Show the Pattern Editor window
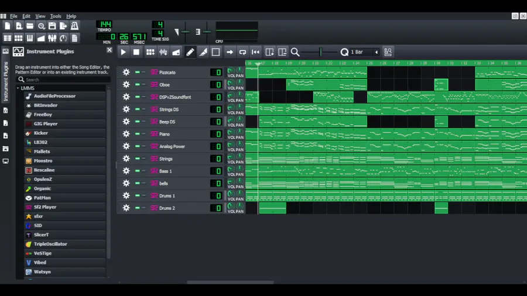This screenshot has height=296, width=527. pos(19,38)
